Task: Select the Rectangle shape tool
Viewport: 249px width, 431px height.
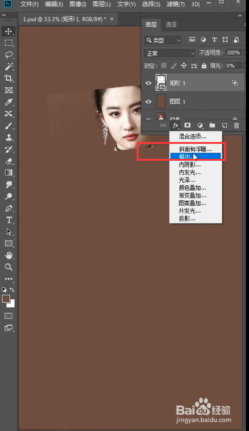Action: point(9,243)
